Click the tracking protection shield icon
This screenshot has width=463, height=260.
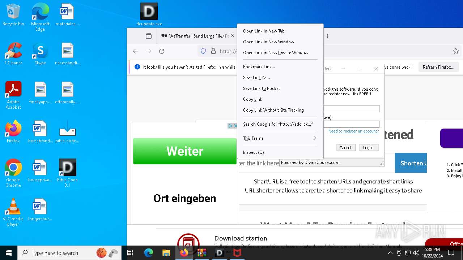point(203,51)
